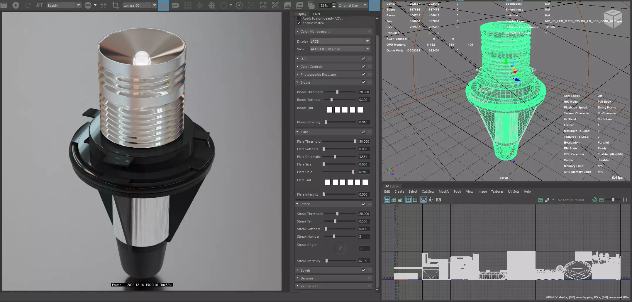Switch to the Display tab
Viewport: 632px width, 302px height.
tap(301, 14)
